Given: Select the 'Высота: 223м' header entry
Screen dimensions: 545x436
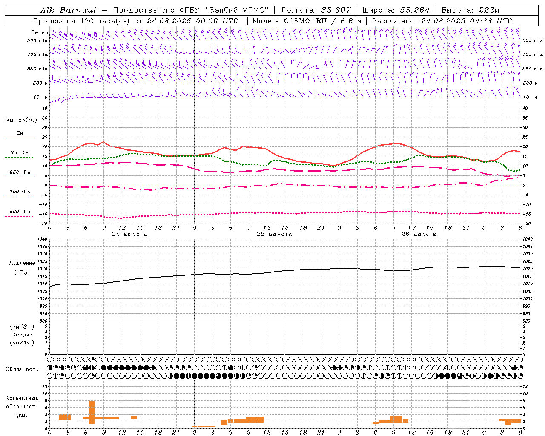Looking at the screenshot, I should coord(470,10).
